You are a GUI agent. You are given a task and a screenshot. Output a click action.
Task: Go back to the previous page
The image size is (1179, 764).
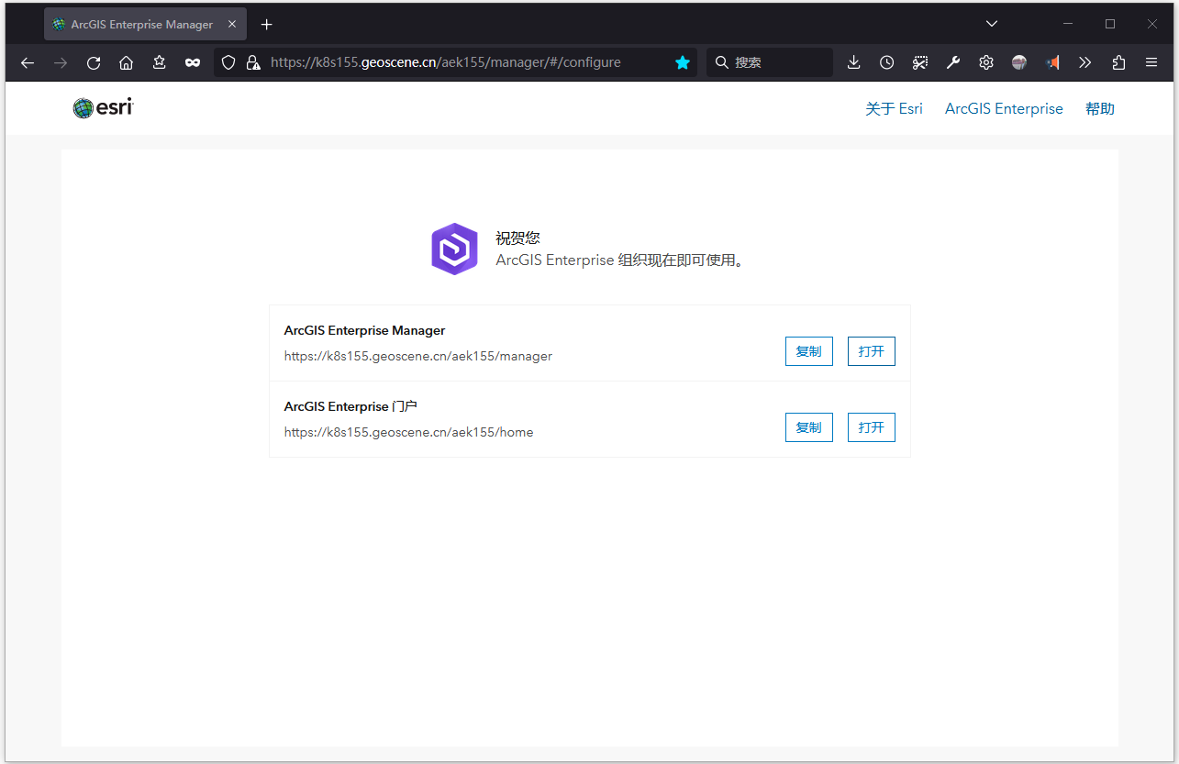click(x=28, y=62)
